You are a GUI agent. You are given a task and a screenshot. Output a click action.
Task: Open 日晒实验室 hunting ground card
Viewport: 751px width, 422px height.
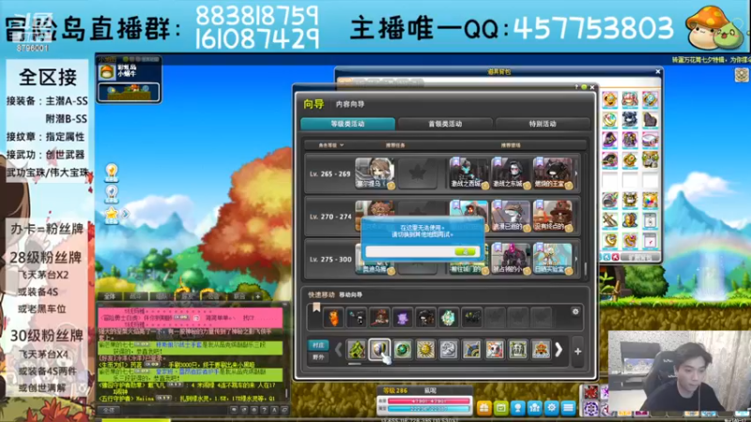[552, 259]
